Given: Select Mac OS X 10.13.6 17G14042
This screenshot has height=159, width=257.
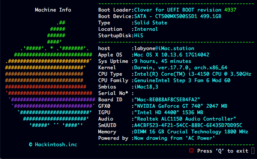Looking at the screenshot, I should [x=172, y=55].
